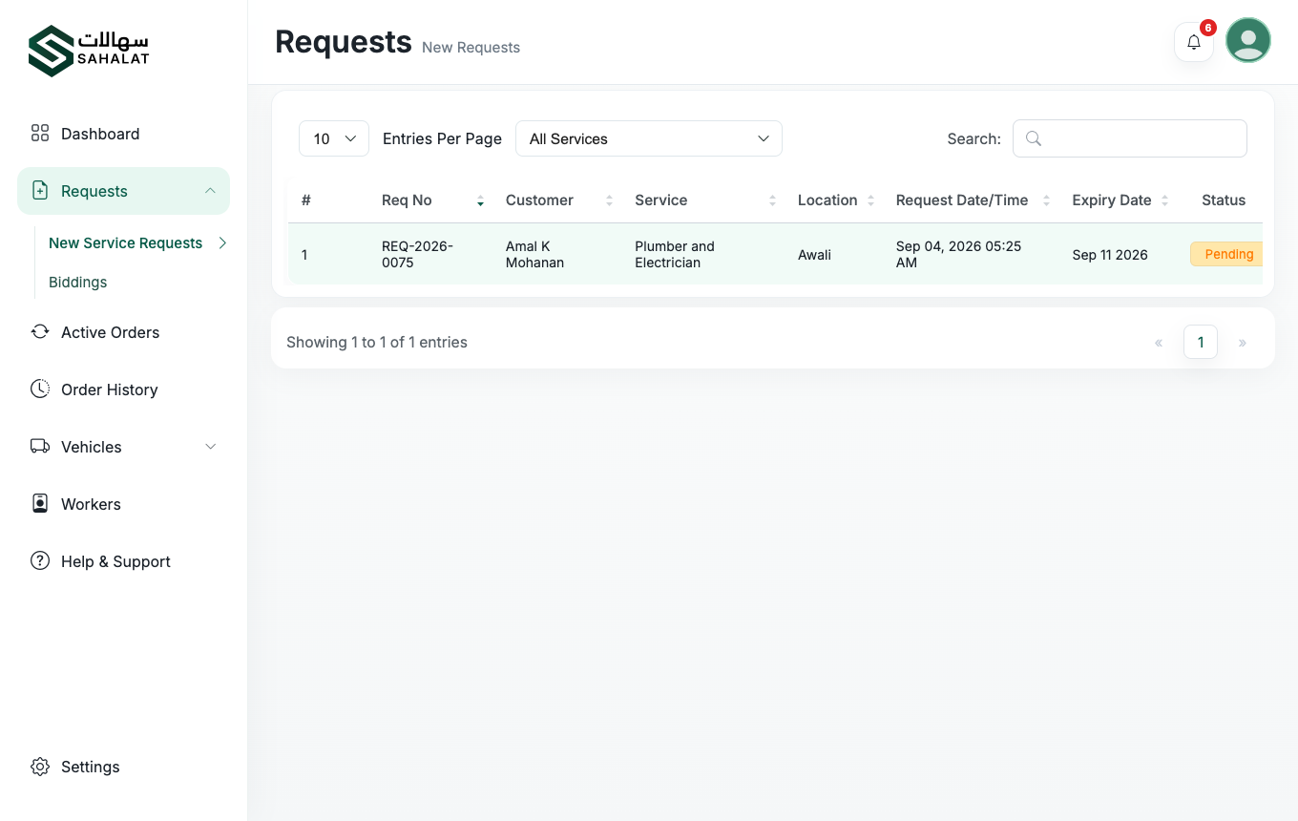Click the next page arrows
This screenshot has width=1298, height=821.
(x=1243, y=342)
